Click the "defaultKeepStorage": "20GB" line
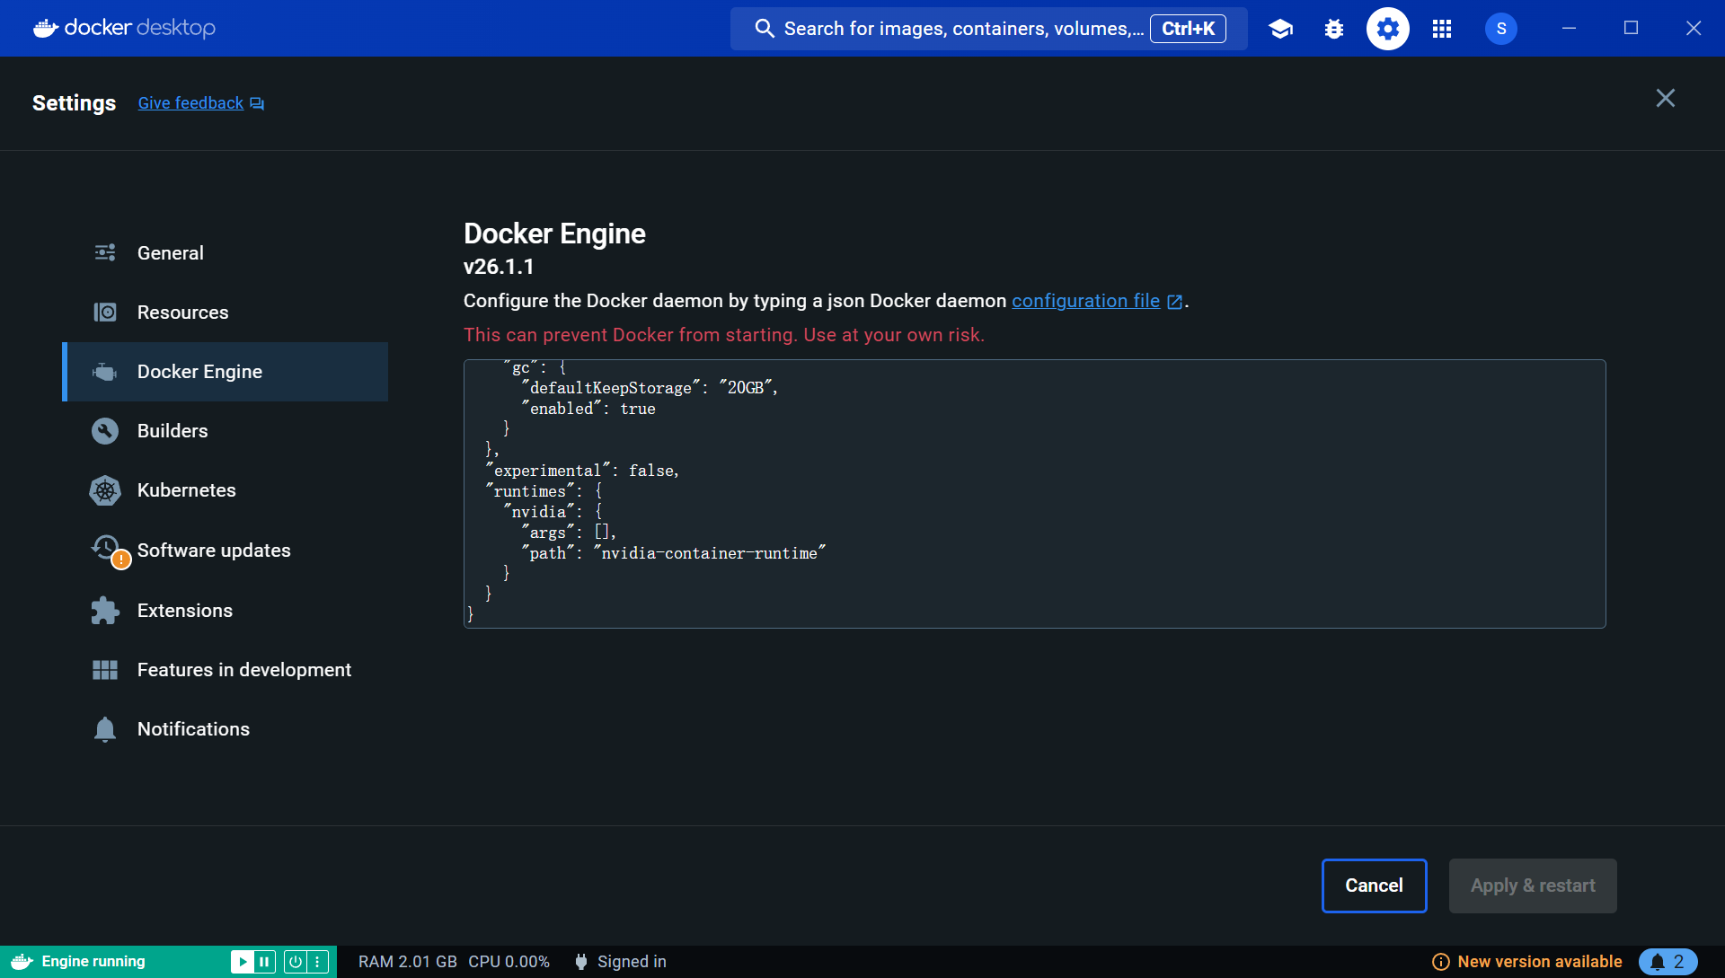Image resolution: width=1725 pixels, height=978 pixels. (649, 388)
